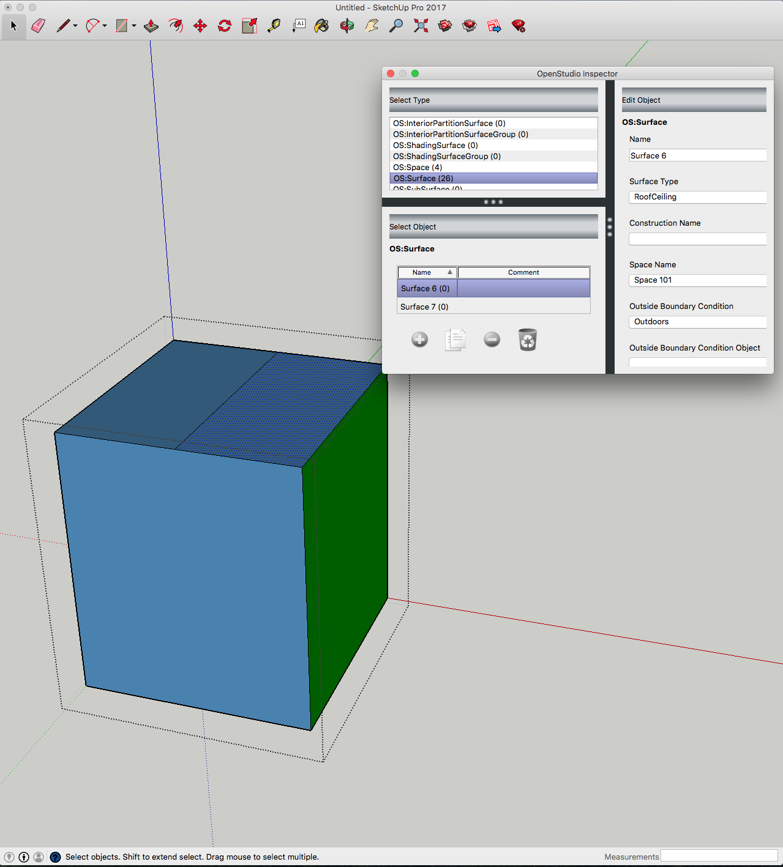Open the Paint Bucket tool

click(321, 26)
